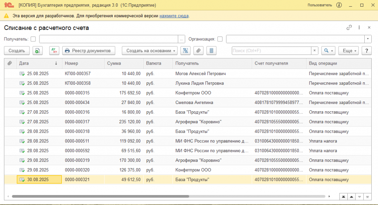Expand the Еще menu

[349, 51]
